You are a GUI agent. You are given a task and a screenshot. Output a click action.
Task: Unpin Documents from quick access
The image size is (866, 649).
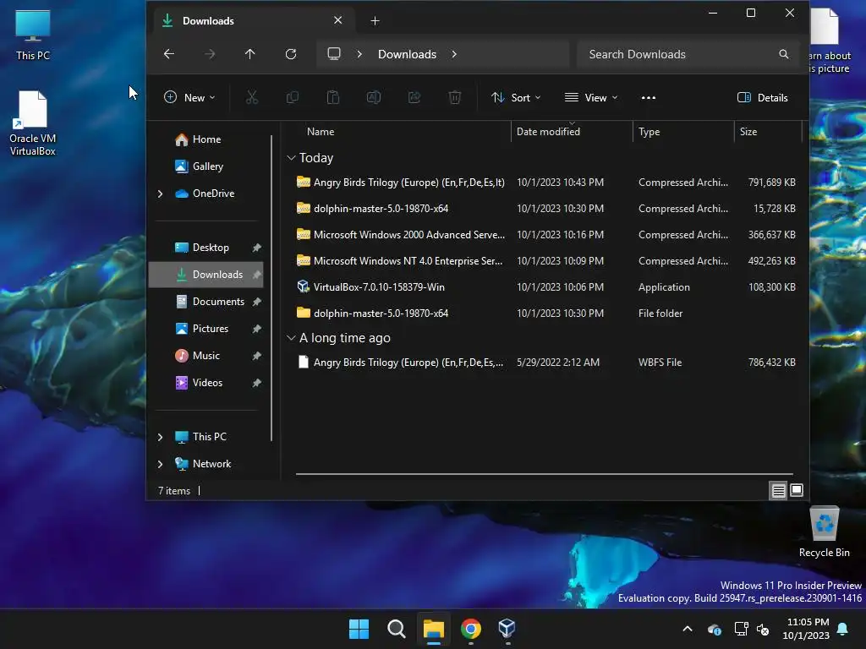pyautogui.click(x=257, y=302)
